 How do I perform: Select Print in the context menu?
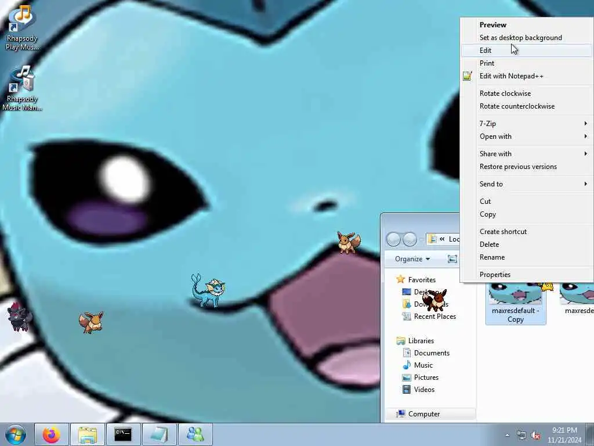click(x=527, y=63)
